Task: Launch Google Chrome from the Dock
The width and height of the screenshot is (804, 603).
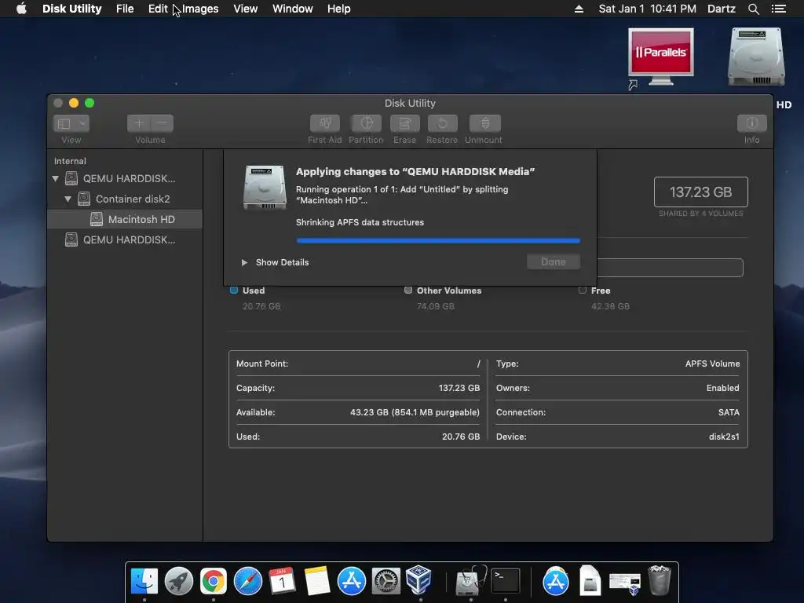Action: (x=214, y=581)
